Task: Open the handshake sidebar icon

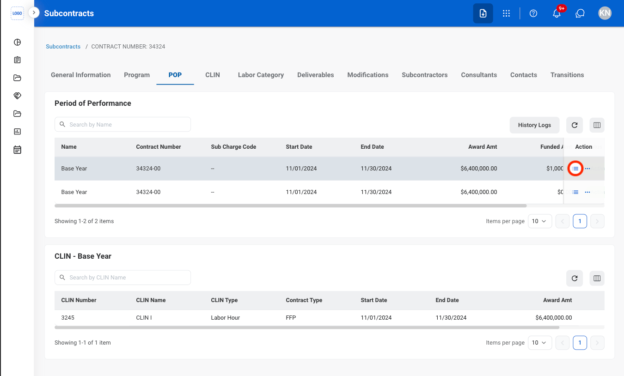Action: click(18, 96)
